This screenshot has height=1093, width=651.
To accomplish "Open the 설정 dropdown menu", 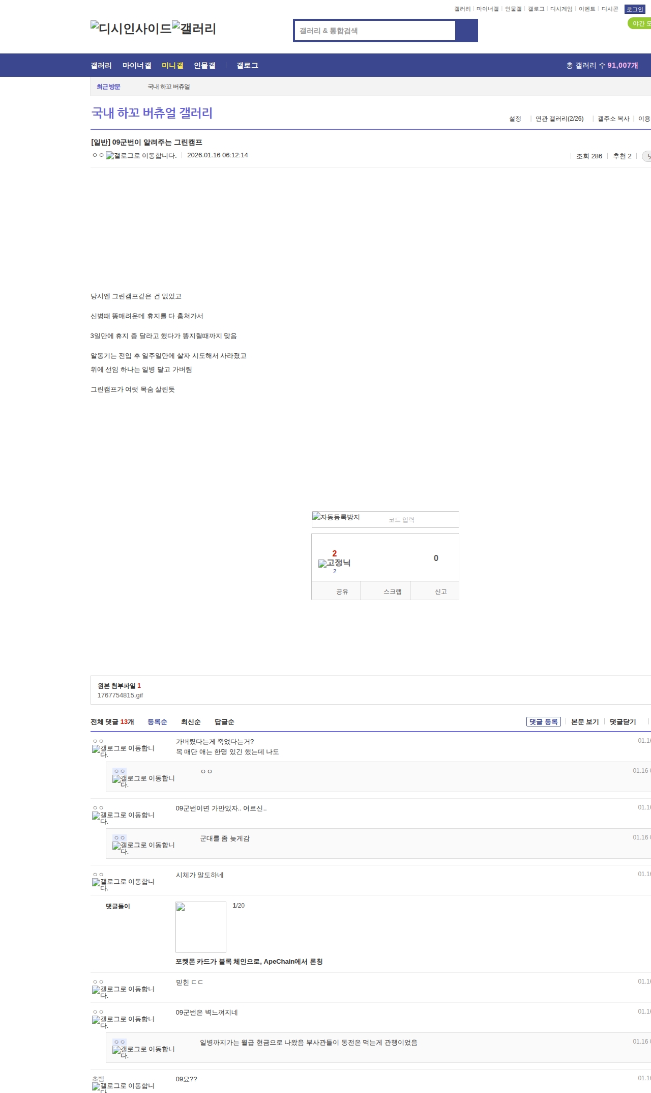I will (x=515, y=119).
